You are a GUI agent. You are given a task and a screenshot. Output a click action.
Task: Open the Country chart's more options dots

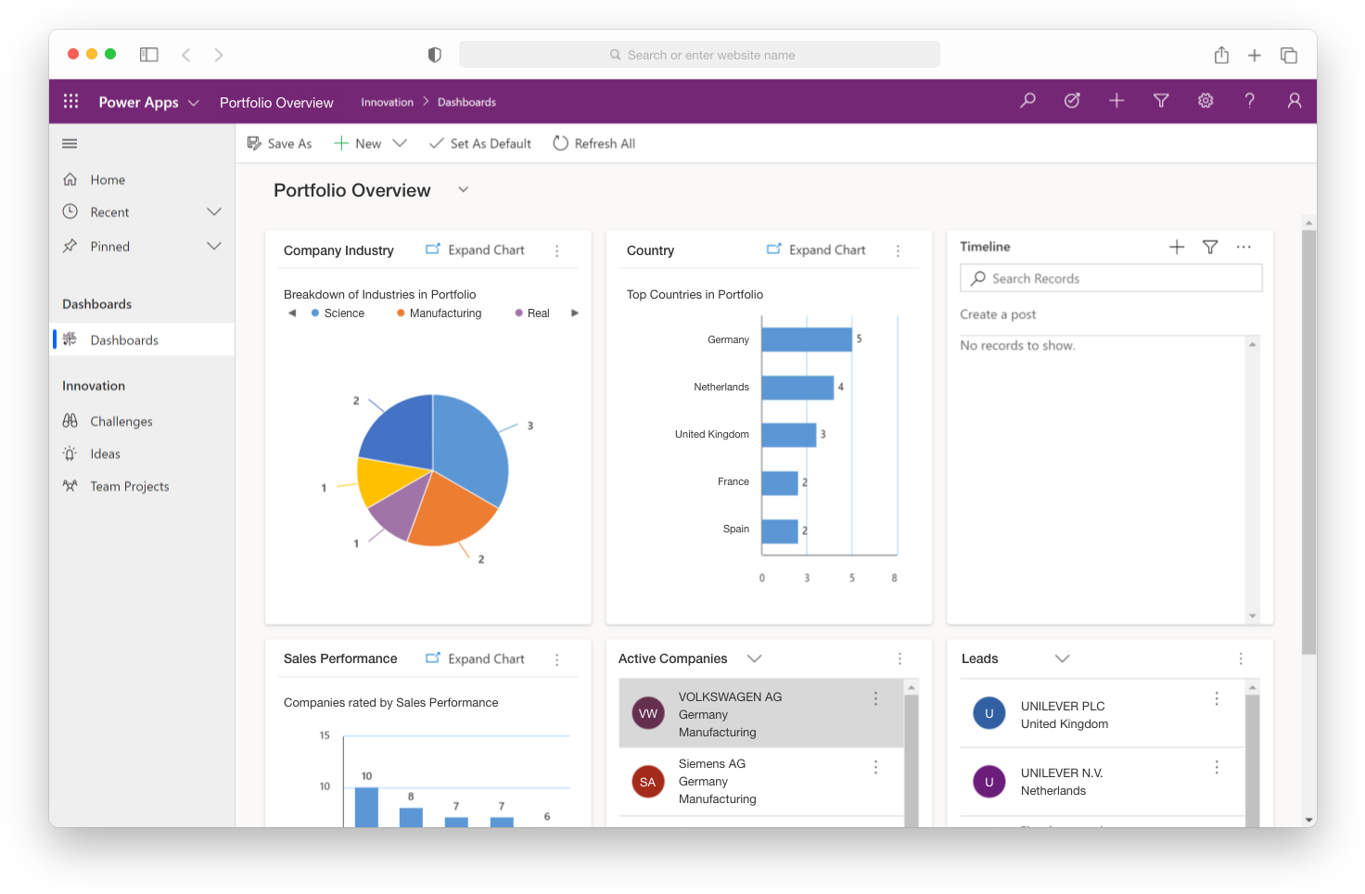tap(898, 251)
